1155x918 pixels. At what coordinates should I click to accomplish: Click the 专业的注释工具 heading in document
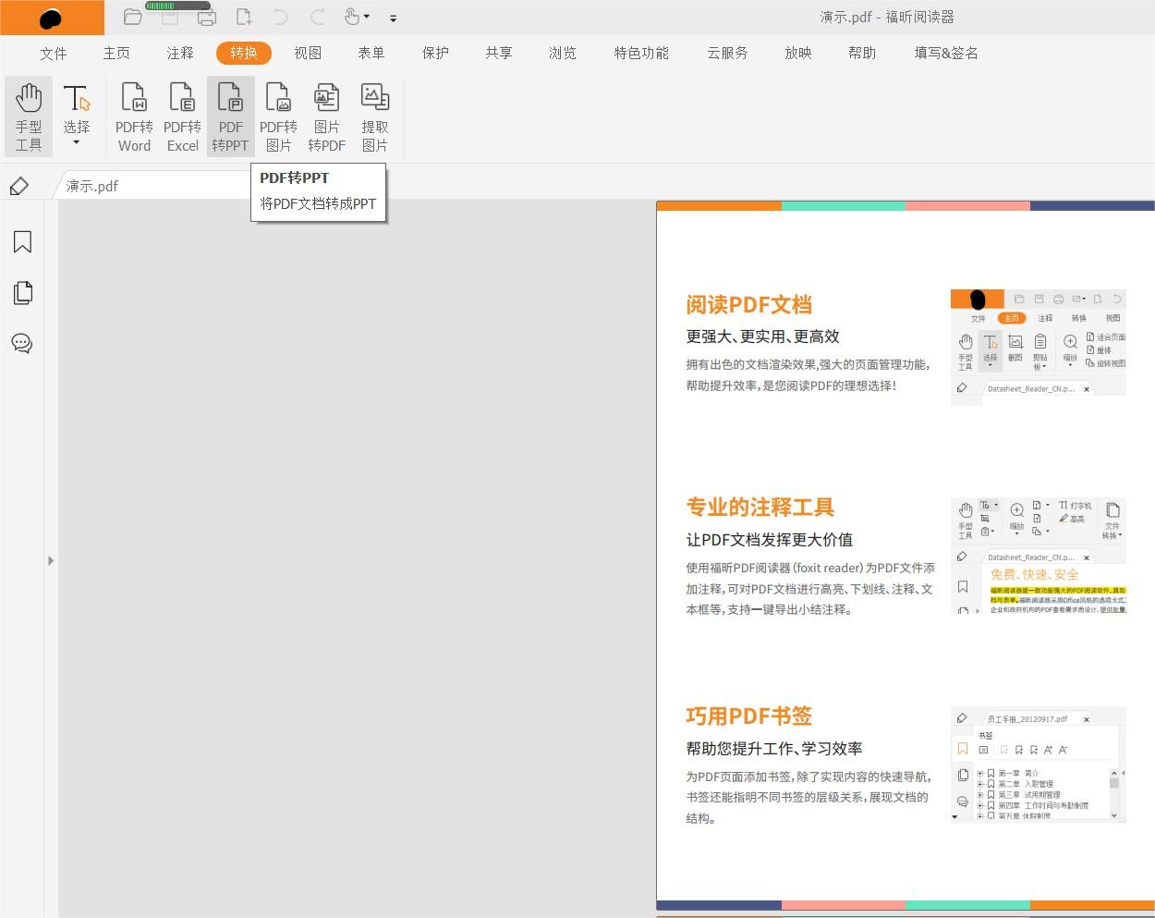click(760, 507)
